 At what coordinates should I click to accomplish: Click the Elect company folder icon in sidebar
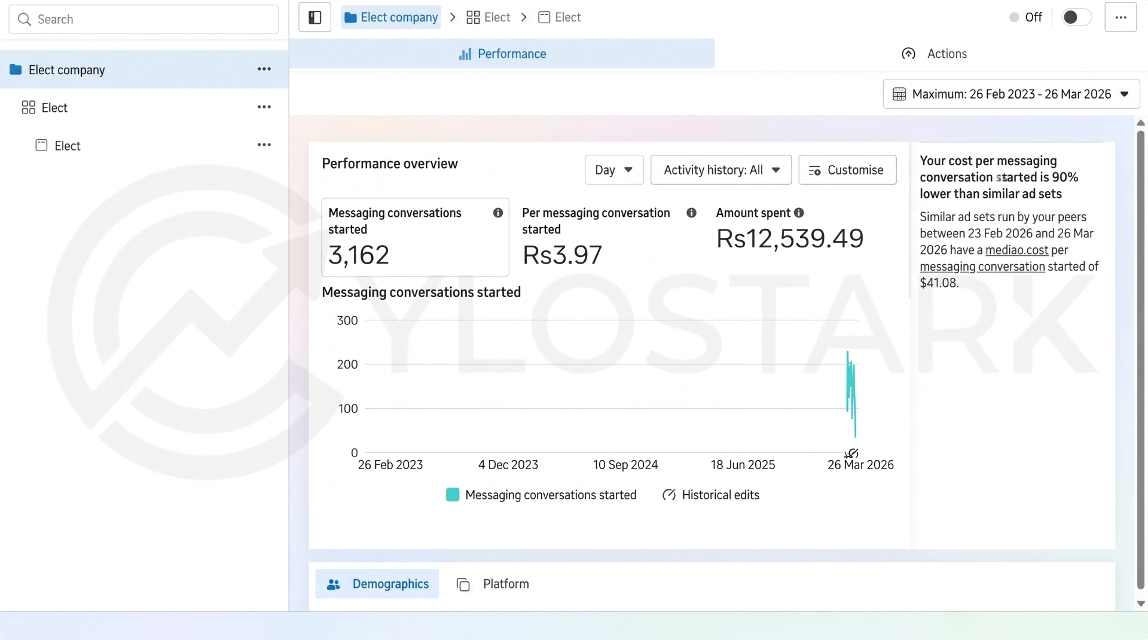[x=16, y=69]
